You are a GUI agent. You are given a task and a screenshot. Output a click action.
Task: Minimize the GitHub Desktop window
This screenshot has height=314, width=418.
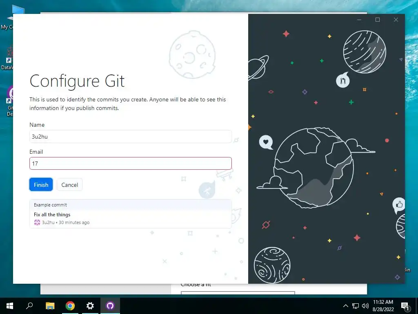(359, 20)
